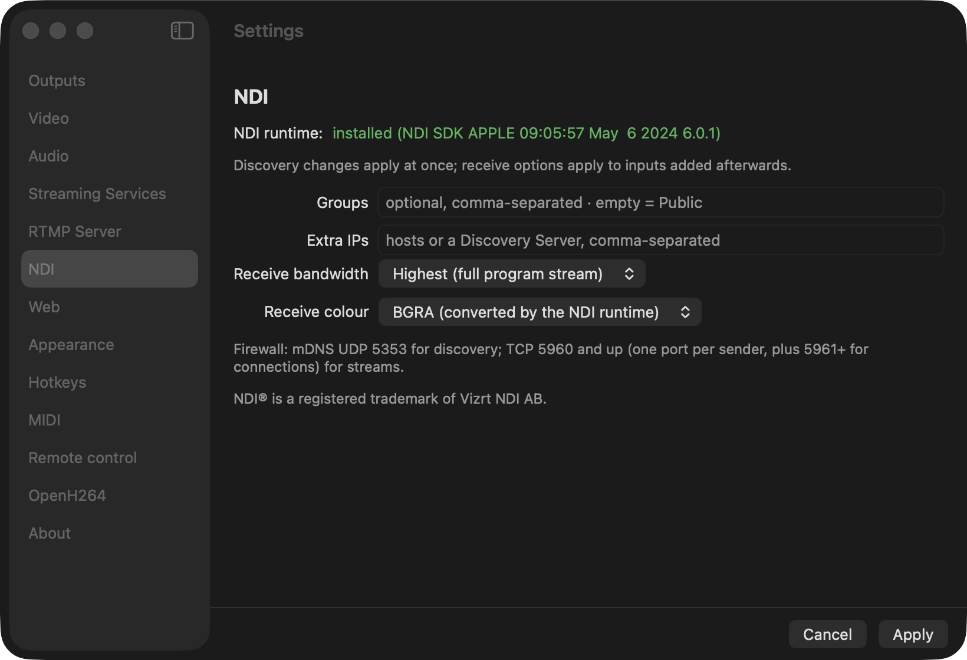Viewport: 967px width, 660px height.
Task: Select OpenH264 in the sidebar
Action: click(109, 496)
